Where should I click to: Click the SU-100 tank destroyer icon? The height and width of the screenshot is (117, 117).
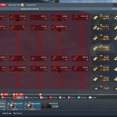coord(59,58)
